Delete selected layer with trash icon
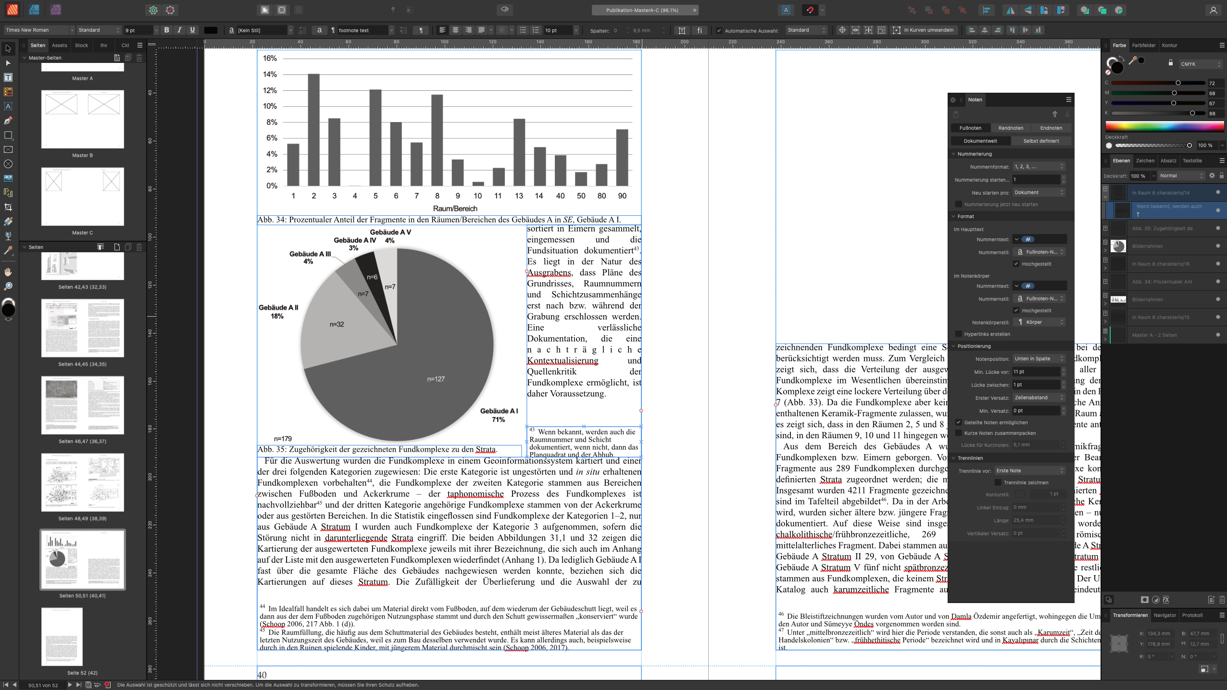Viewport: 1227px width, 690px height. [x=1222, y=600]
